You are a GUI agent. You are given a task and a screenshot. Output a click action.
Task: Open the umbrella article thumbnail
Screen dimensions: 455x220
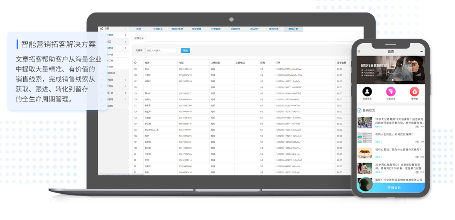[365, 153]
